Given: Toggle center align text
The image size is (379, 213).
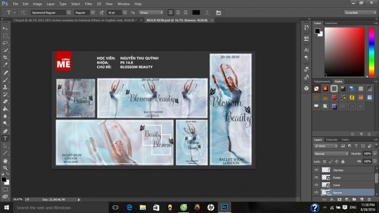Looking at the screenshot, I should coord(178,13).
